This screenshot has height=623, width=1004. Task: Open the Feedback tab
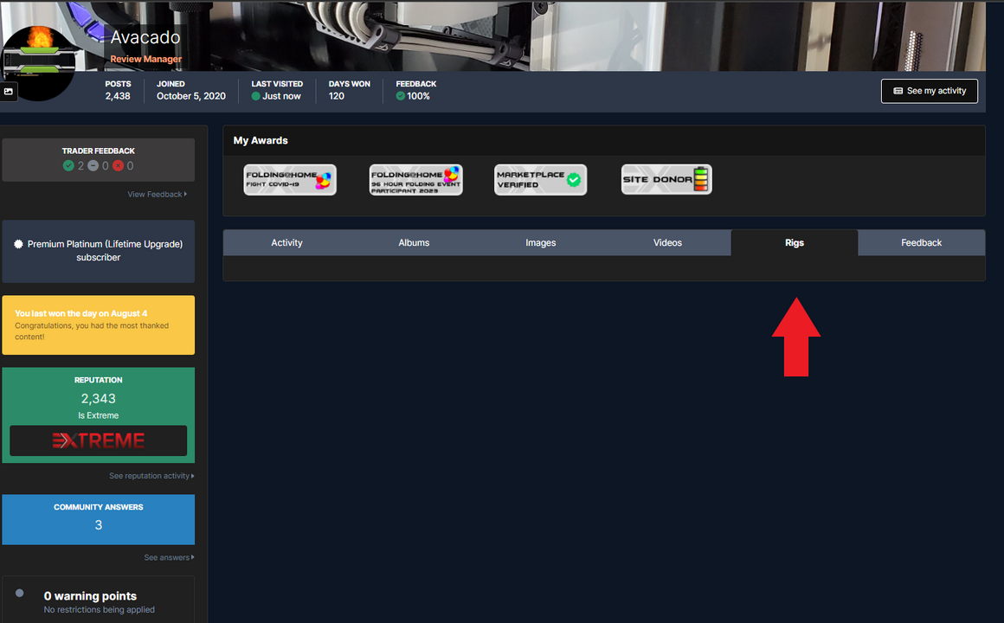tap(921, 243)
